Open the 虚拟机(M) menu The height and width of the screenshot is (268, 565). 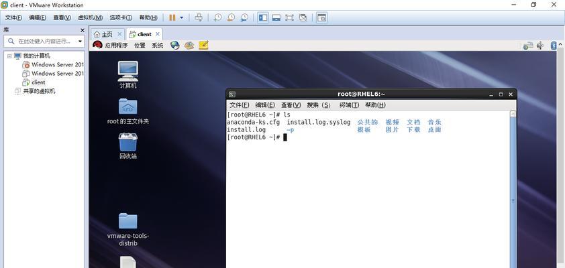point(90,17)
